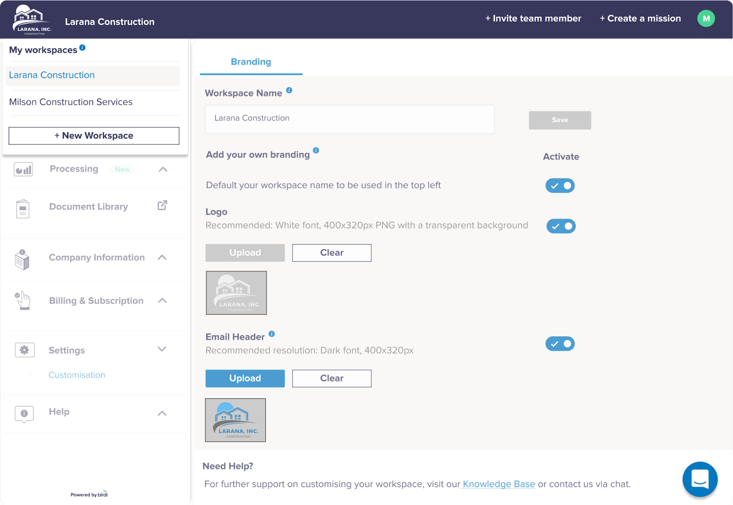Collapse the Settings section chevron
Viewport: 733px width, 505px height.
(162, 349)
